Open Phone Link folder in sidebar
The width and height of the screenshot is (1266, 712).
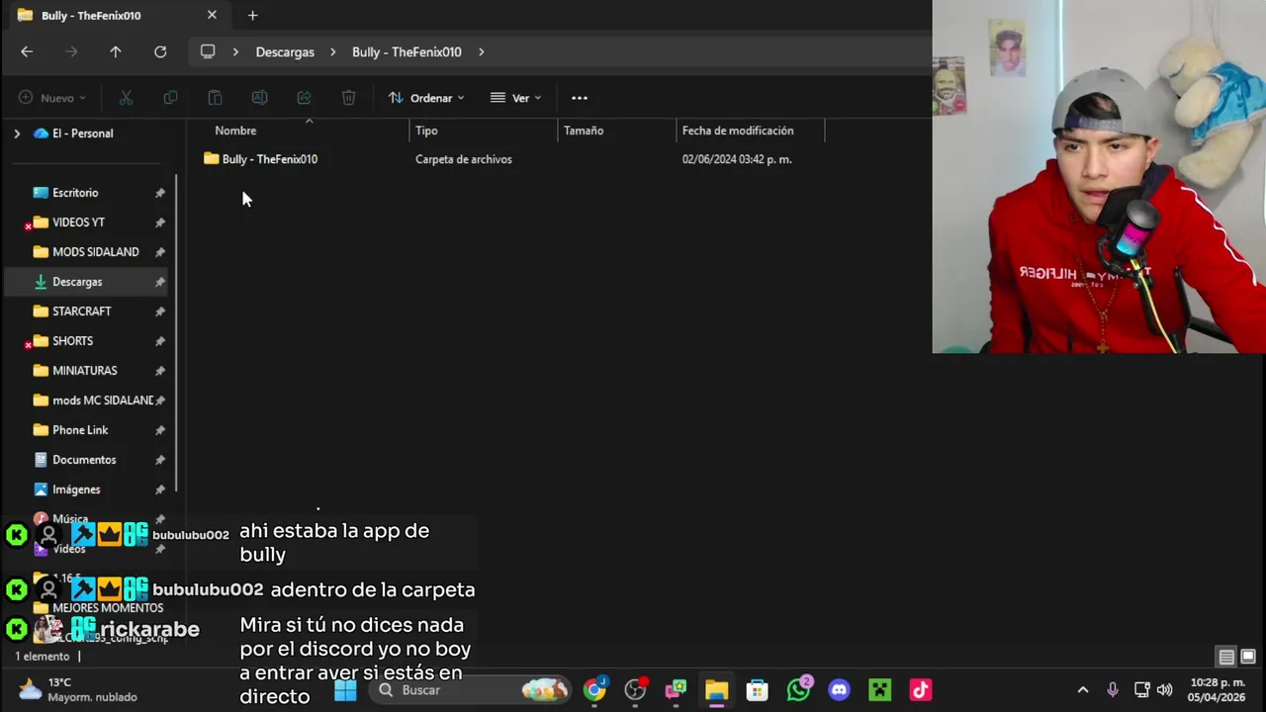click(80, 430)
